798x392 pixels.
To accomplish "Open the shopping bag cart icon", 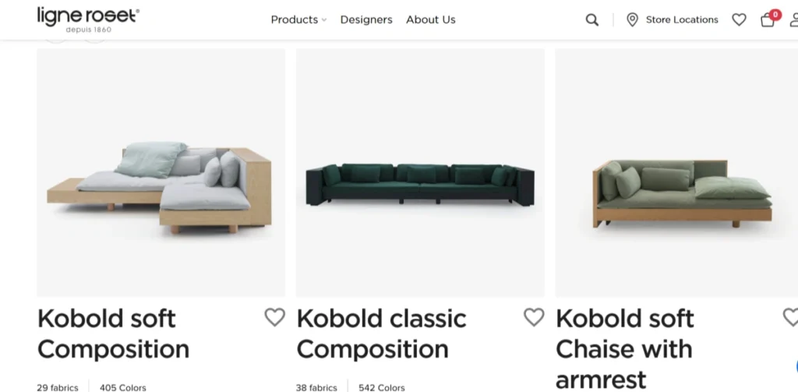I will click(768, 20).
